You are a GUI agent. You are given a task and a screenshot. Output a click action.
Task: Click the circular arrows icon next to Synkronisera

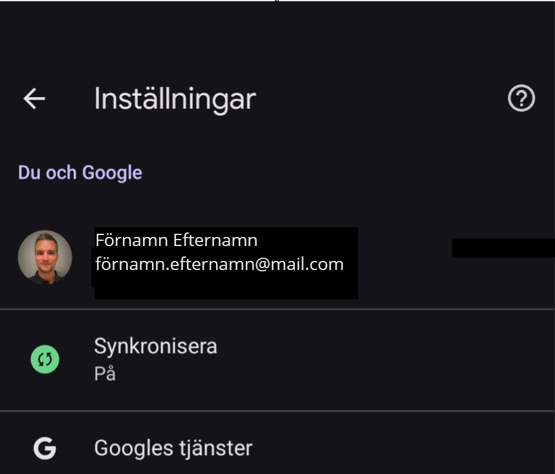tap(45, 359)
